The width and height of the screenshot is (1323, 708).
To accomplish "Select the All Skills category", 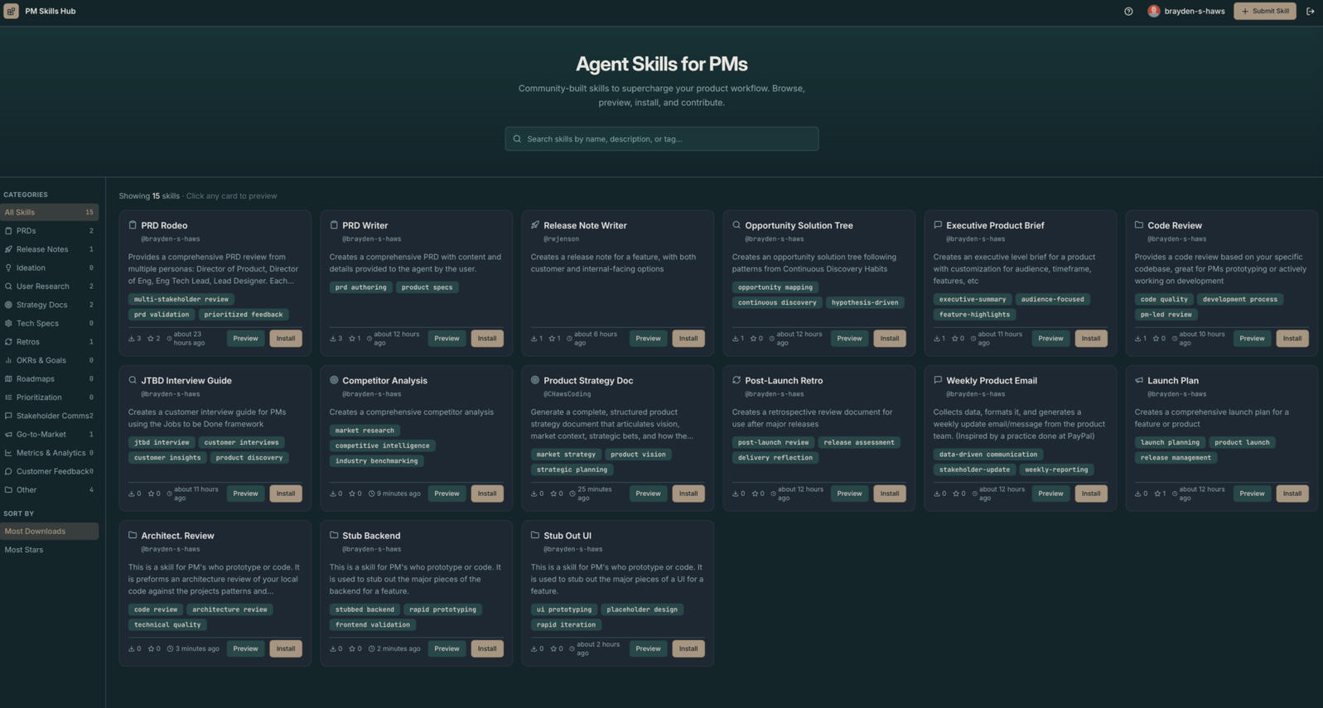I will pyautogui.click(x=49, y=212).
